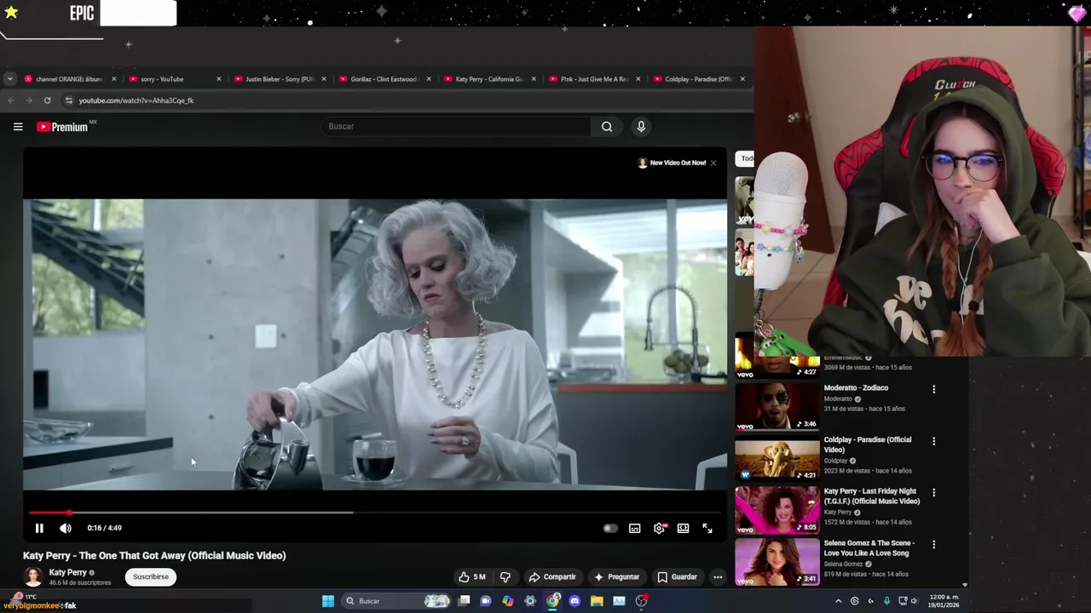
Task: Open the Copilot taskbar icon
Action: pyautogui.click(x=508, y=601)
